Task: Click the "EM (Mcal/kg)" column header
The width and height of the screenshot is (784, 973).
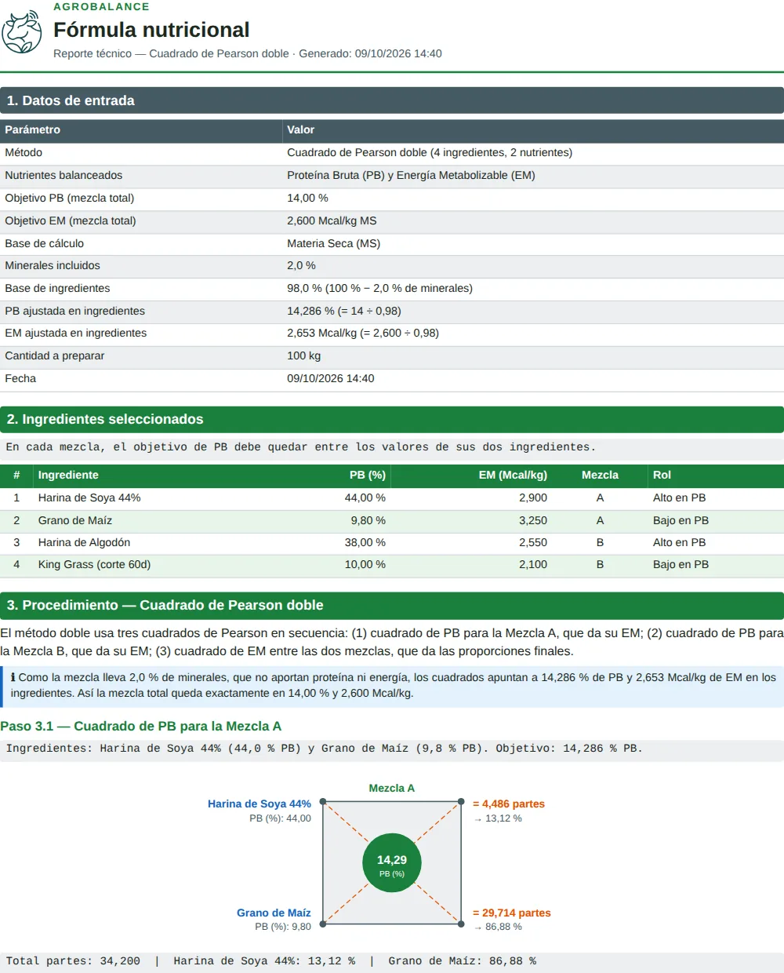Action: (x=513, y=475)
